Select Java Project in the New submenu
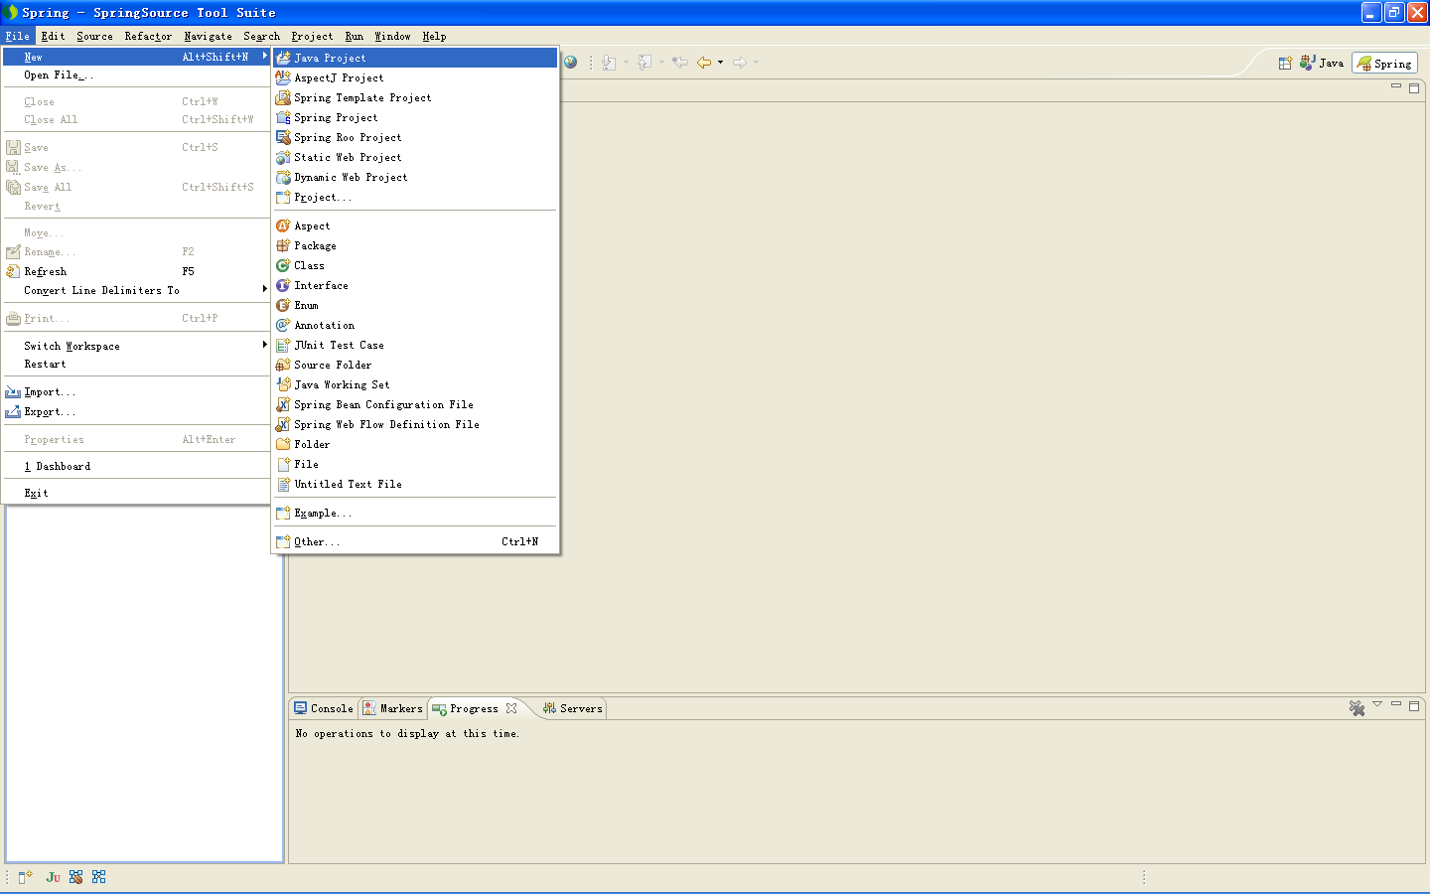1430x894 pixels. click(x=415, y=58)
